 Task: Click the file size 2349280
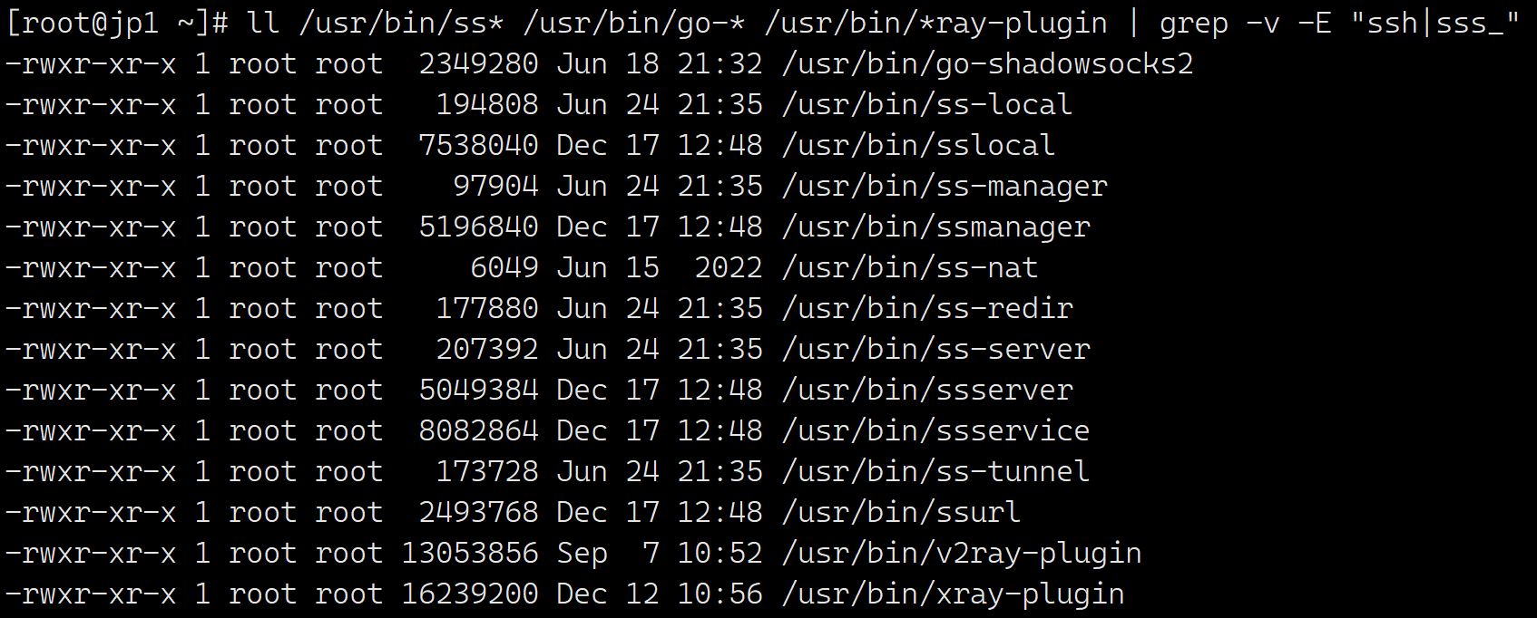click(478, 64)
